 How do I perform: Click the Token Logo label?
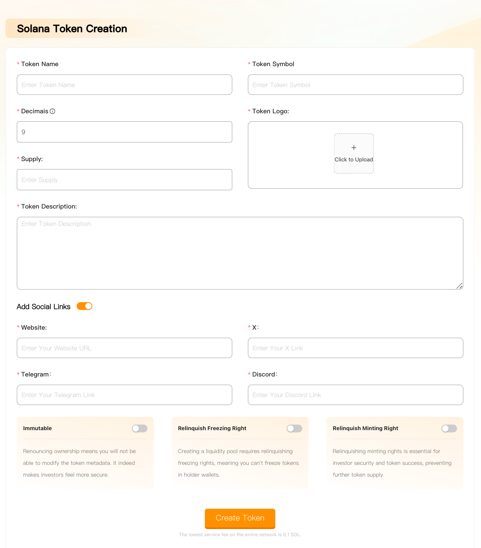click(x=271, y=111)
